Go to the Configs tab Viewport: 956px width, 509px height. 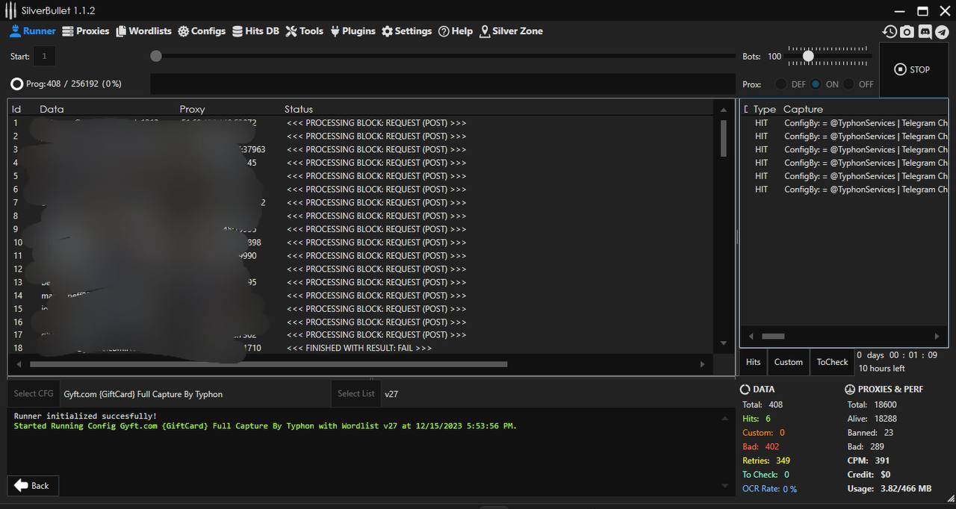point(202,31)
